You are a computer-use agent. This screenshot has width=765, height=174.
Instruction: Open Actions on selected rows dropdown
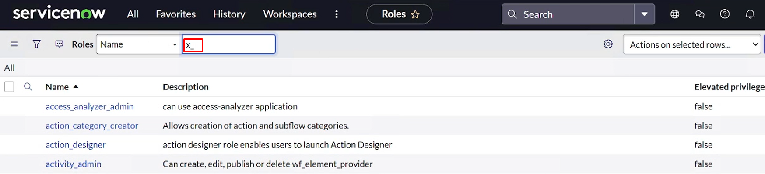pos(692,44)
